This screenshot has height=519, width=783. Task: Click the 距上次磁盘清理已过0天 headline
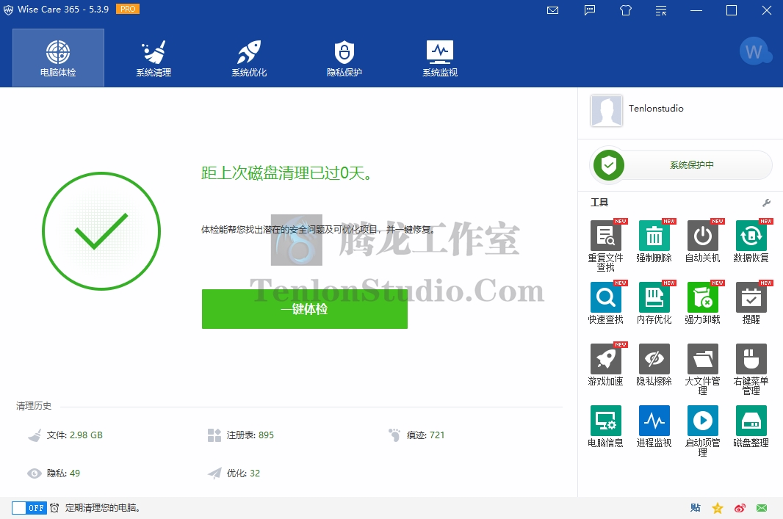click(x=286, y=173)
